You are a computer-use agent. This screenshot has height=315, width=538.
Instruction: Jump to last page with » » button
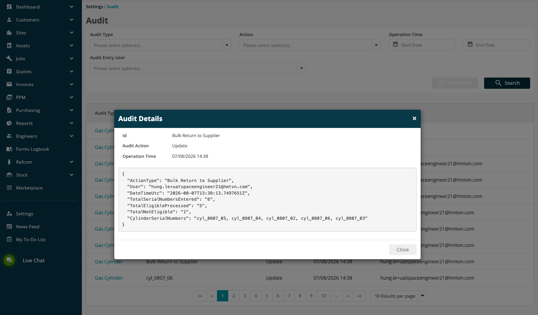(360, 296)
